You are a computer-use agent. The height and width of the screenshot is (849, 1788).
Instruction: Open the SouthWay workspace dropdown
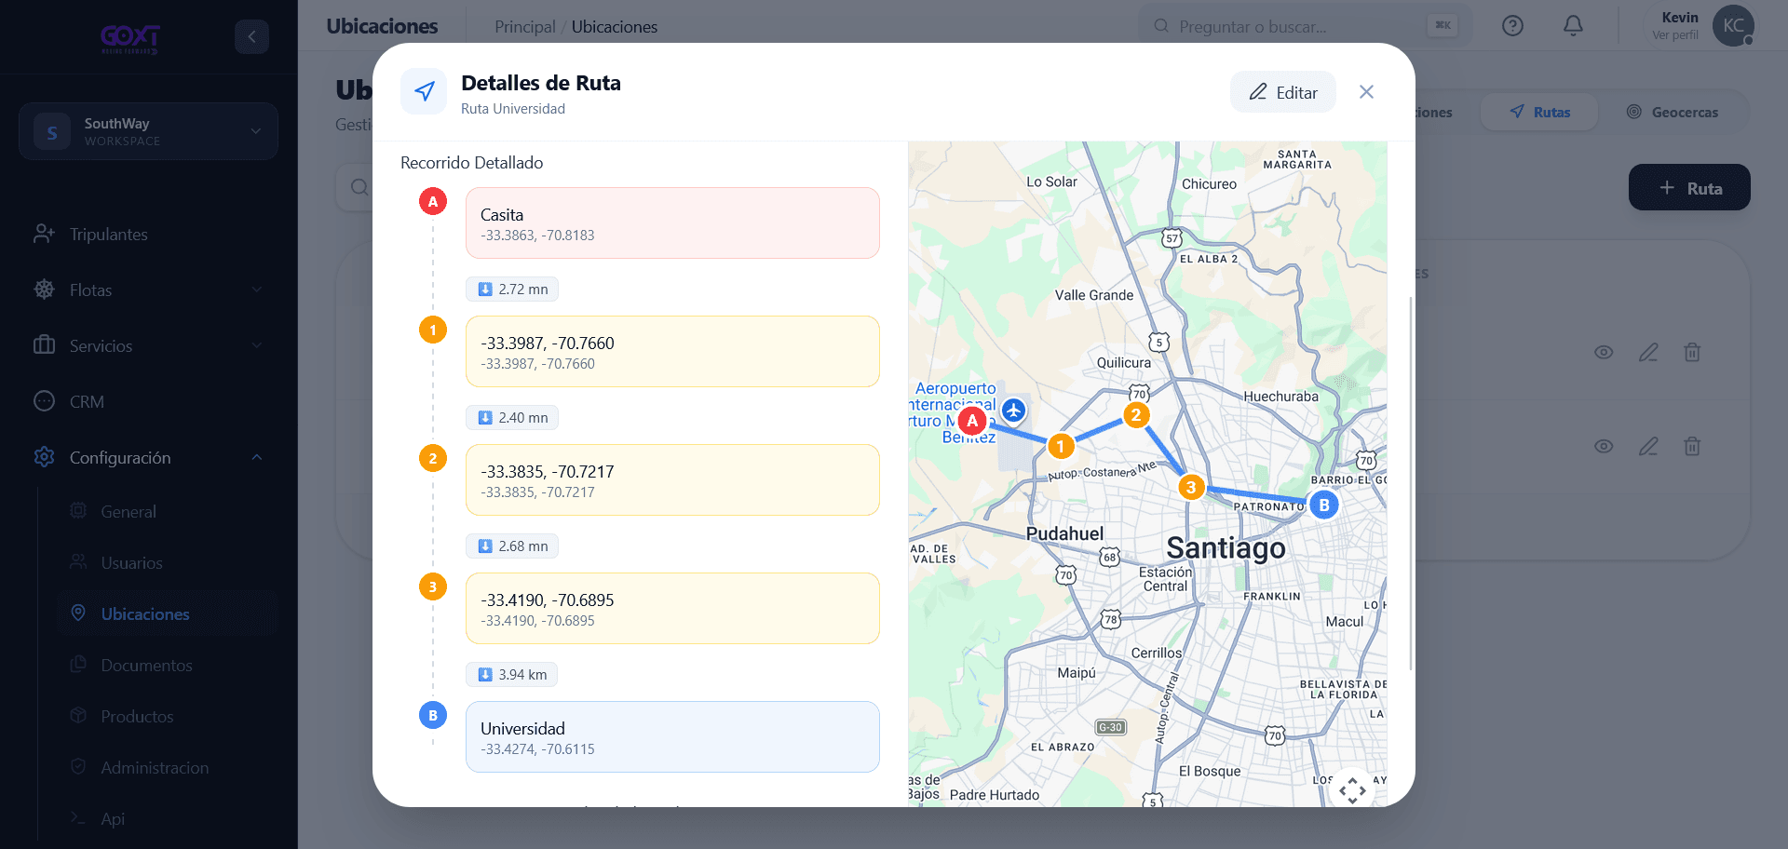click(x=148, y=131)
